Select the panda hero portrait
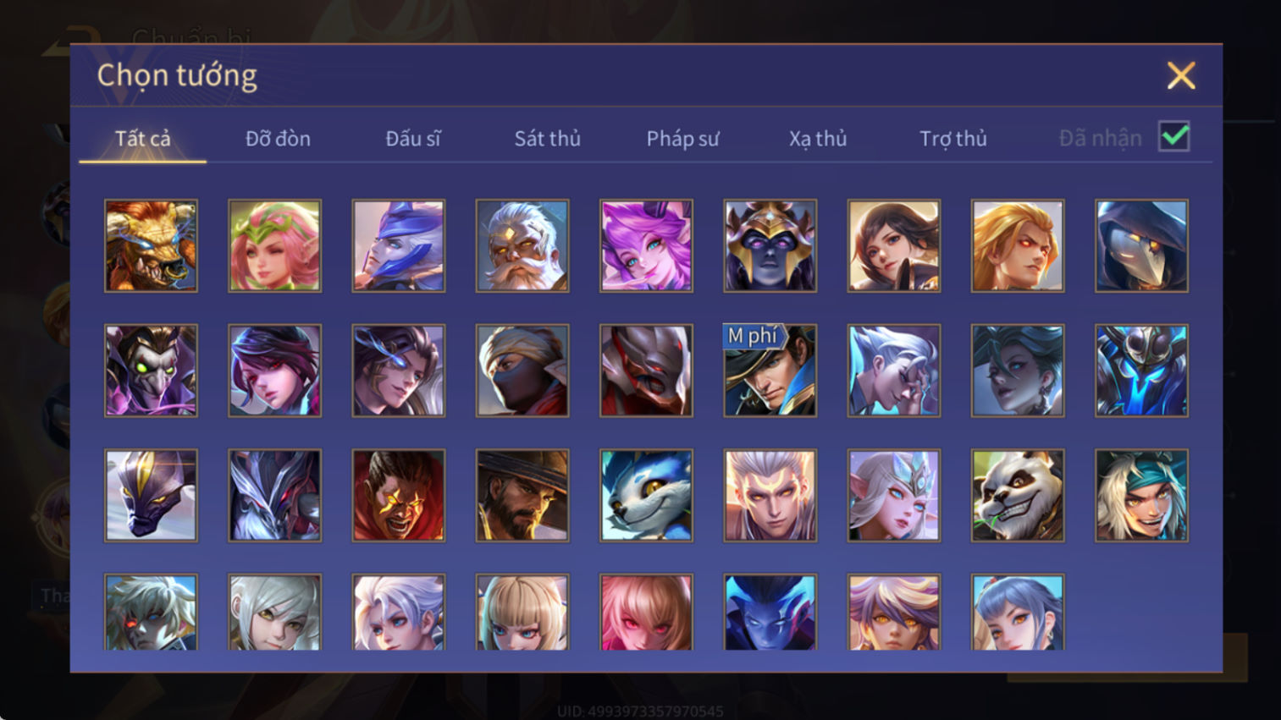The width and height of the screenshot is (1281, 720). pyautogui.click(x=1018, y=496)
